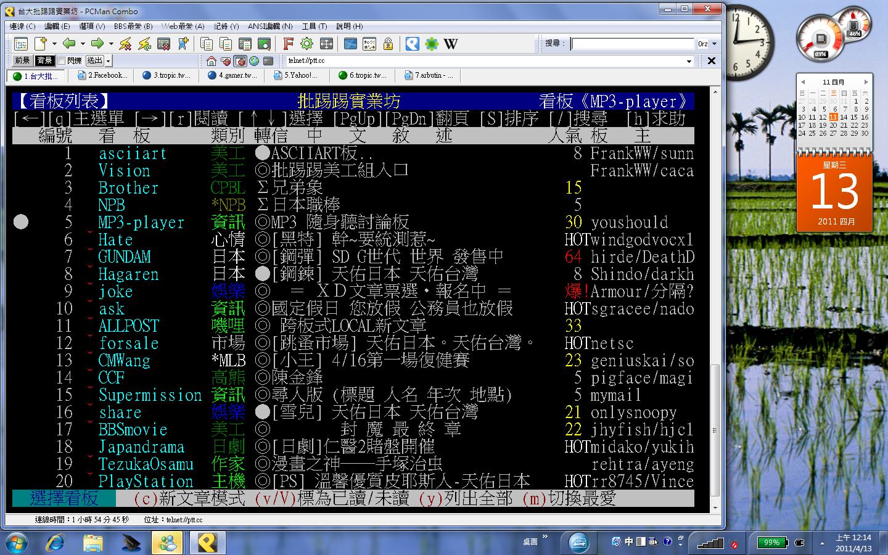Screen dimensions: 888x555
Task: Open the 工具 (T) menu
Action: pos(314,27)
